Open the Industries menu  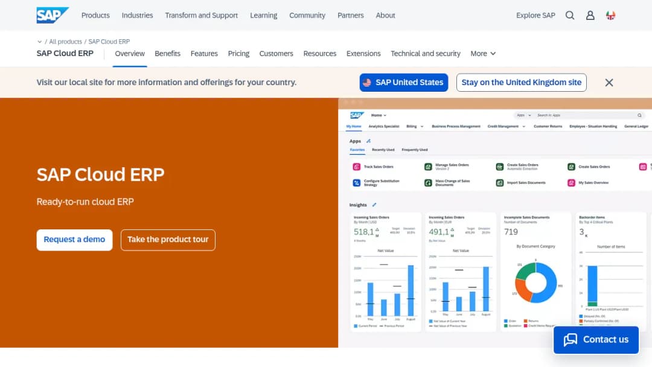[x=137, y=15]
